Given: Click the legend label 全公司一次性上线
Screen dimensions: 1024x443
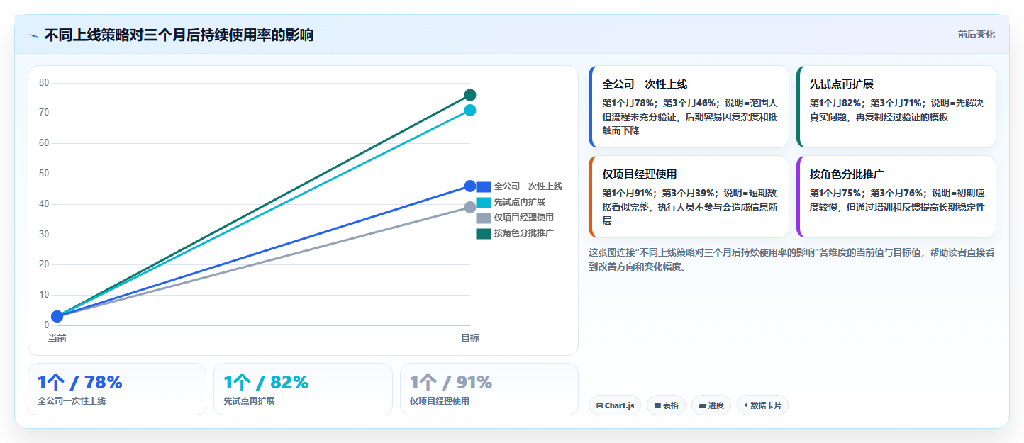Looking at the screenshot, I should click(x=528, y=186).
